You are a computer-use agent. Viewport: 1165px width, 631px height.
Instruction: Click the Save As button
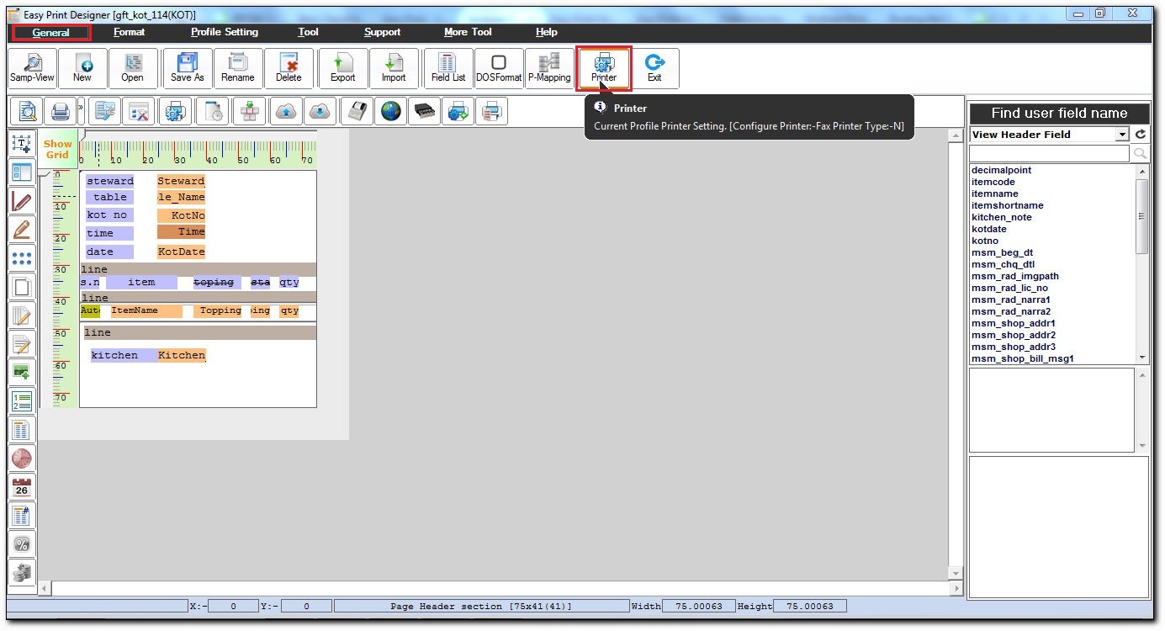(x=188, y=68)
